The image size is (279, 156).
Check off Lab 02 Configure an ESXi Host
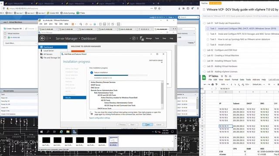[204, 50]
